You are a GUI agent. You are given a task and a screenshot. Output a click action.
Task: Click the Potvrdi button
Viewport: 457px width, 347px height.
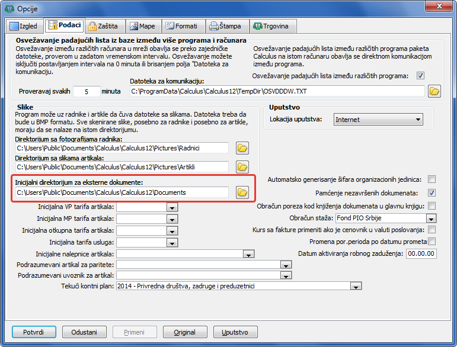[x=33, y=332]
